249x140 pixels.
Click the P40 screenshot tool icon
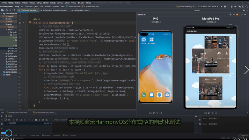point(150,113)
